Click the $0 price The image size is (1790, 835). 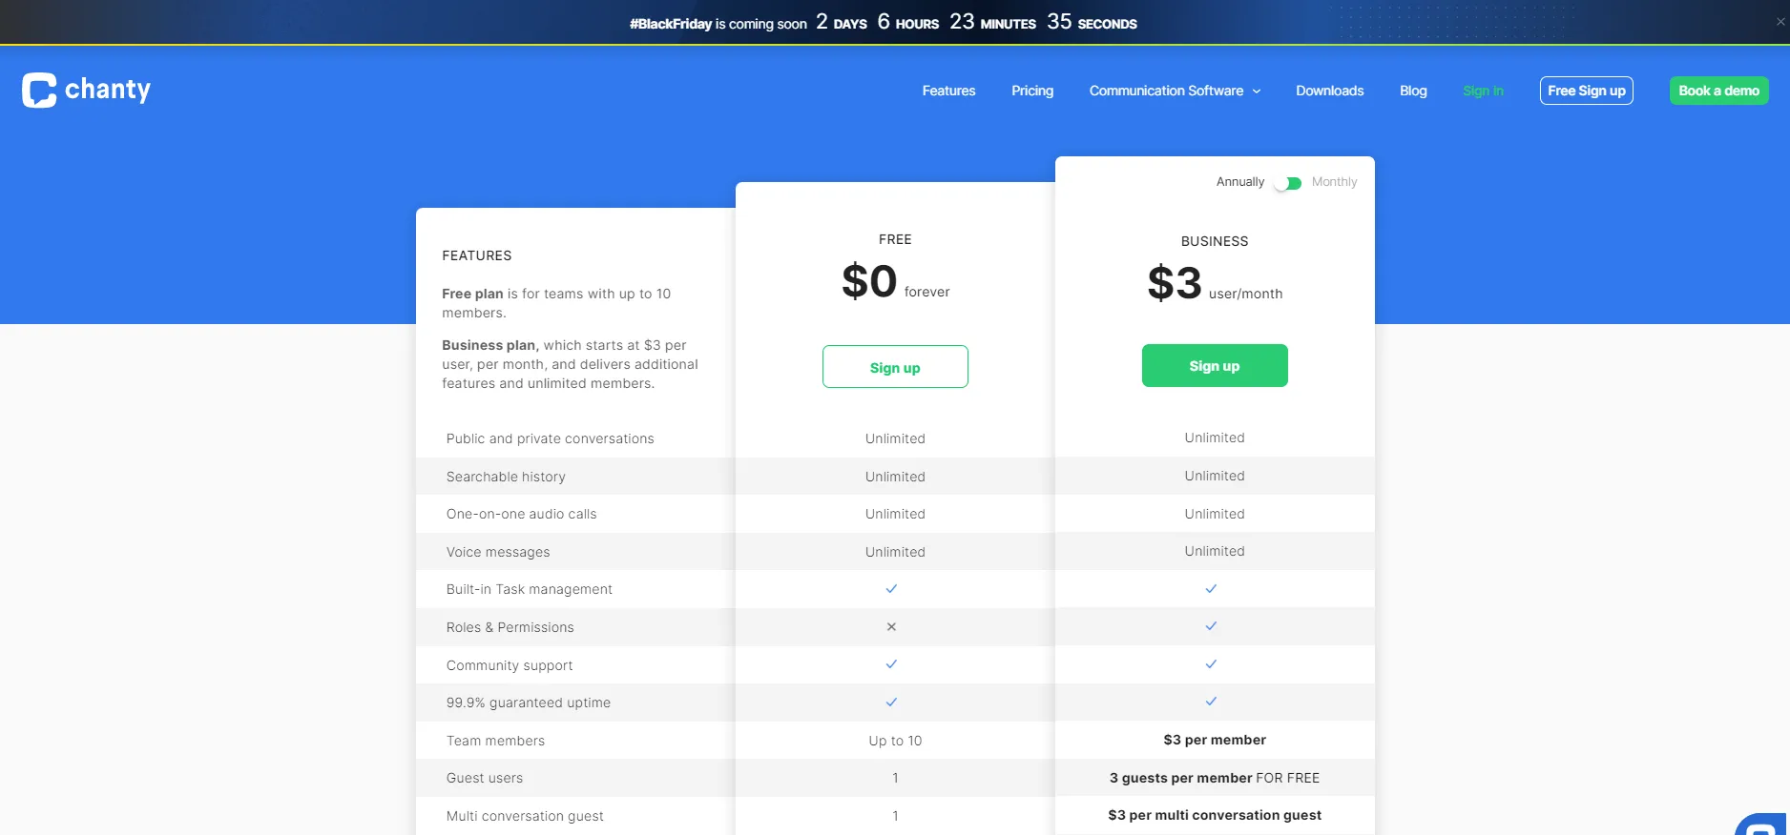[869, 281]
